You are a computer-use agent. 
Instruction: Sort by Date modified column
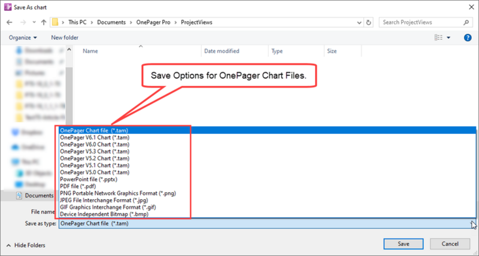tap(222, 51)
